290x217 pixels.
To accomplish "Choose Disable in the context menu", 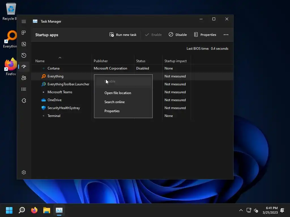I will (123, 81).
